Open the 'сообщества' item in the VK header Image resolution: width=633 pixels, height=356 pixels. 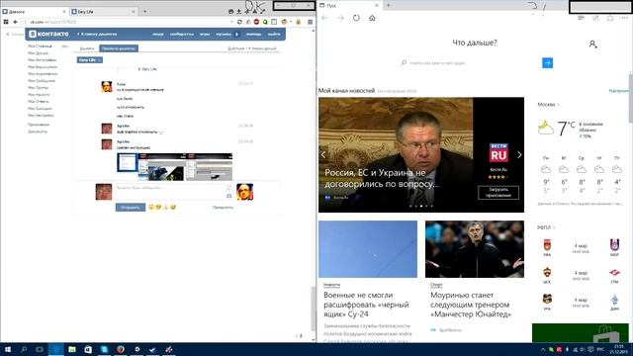click(182, 35)
